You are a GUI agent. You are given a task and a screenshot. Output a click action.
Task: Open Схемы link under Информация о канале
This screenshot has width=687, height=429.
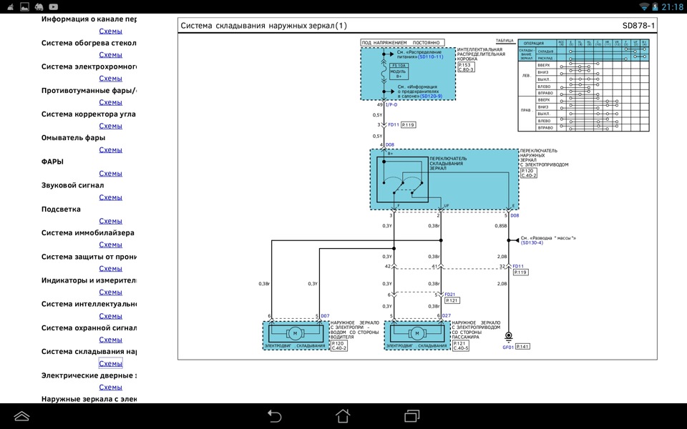pos(110,31)
